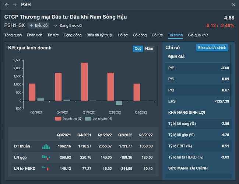Open the Cổ đông tab
Screen dimensions: 239x184
(x=140, y=35)
